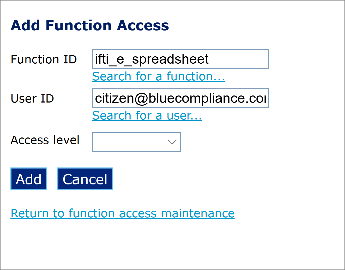Click the 'Access level' label
The image size is (345, 270).
45,140
